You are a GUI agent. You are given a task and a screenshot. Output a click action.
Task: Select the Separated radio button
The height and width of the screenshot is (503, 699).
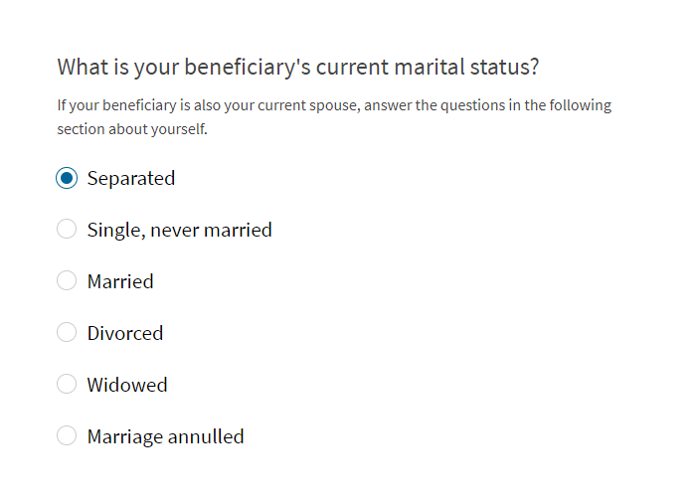pos(67,178)
